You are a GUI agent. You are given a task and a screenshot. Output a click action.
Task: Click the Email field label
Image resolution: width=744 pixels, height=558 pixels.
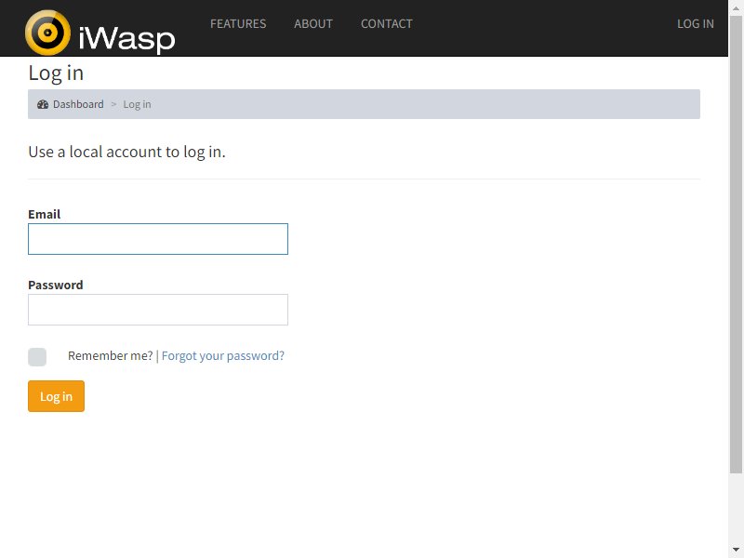pos(44,215)
